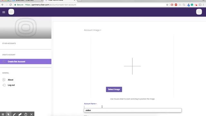
Task: Click the Account Image label
Action: [92, 30]
